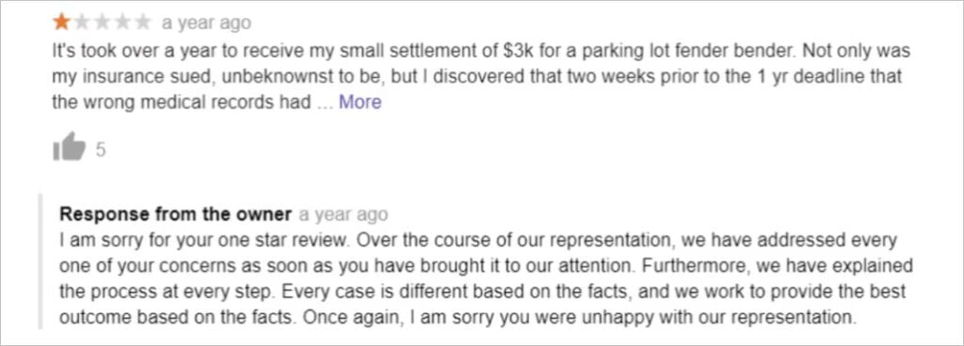Click the orange first rating star
Viewport: 964px width, 346px height.
[61, 22]
